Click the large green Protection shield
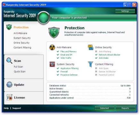The width and height of the screenshot is (140, 115). tap(54, 33)
